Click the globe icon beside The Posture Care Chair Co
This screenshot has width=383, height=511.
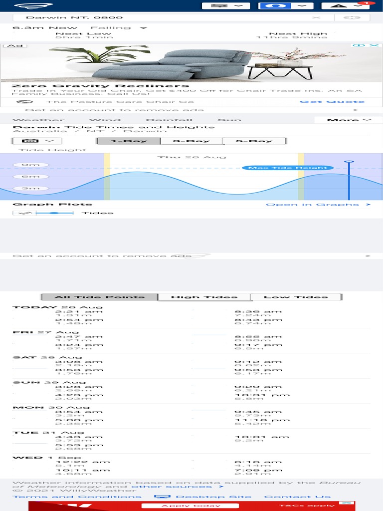click(25, 102)
